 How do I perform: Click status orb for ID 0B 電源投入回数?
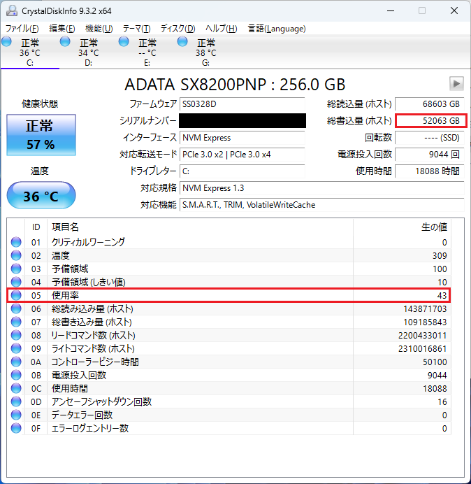coord(16,375)
